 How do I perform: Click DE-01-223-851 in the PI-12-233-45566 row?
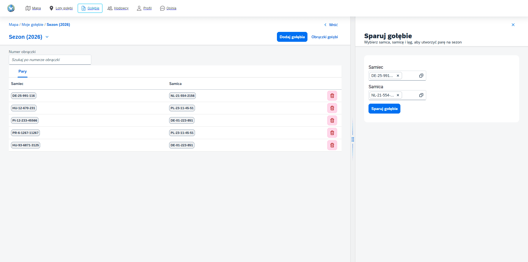[182, 120]
